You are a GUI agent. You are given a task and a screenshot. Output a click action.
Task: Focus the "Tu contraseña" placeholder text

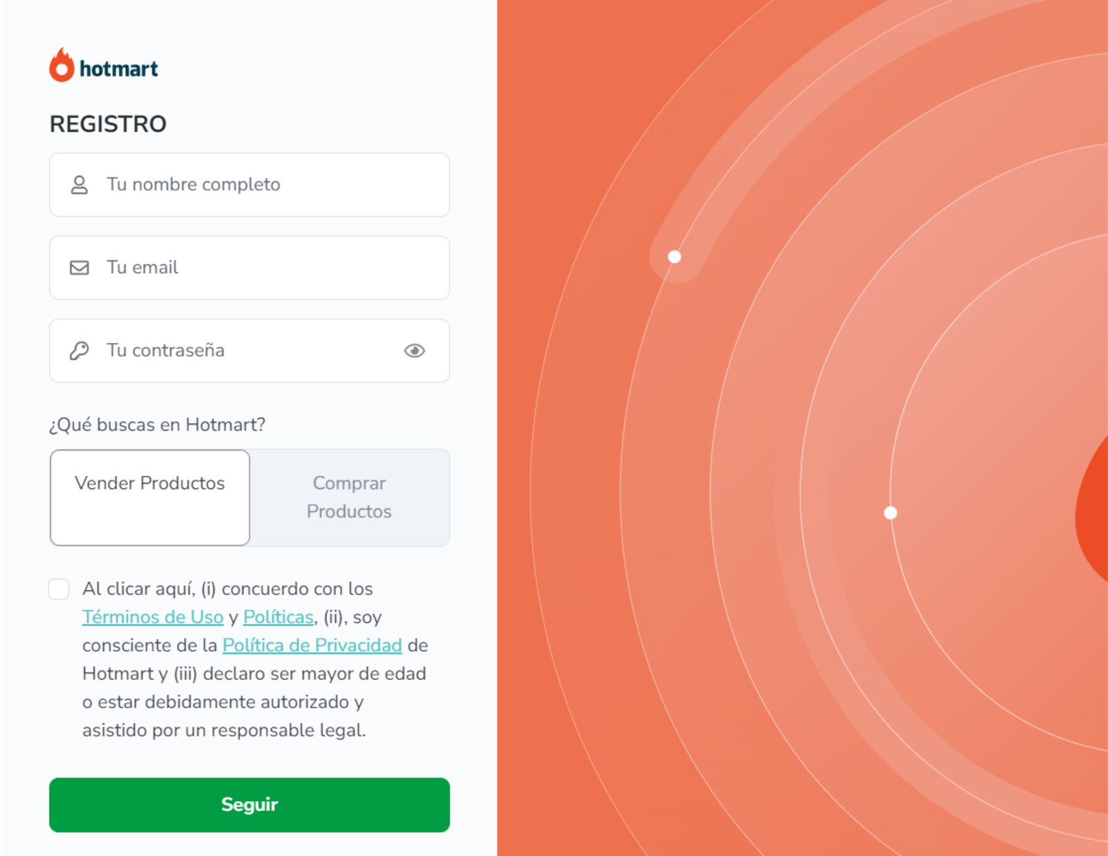(166, 351)
